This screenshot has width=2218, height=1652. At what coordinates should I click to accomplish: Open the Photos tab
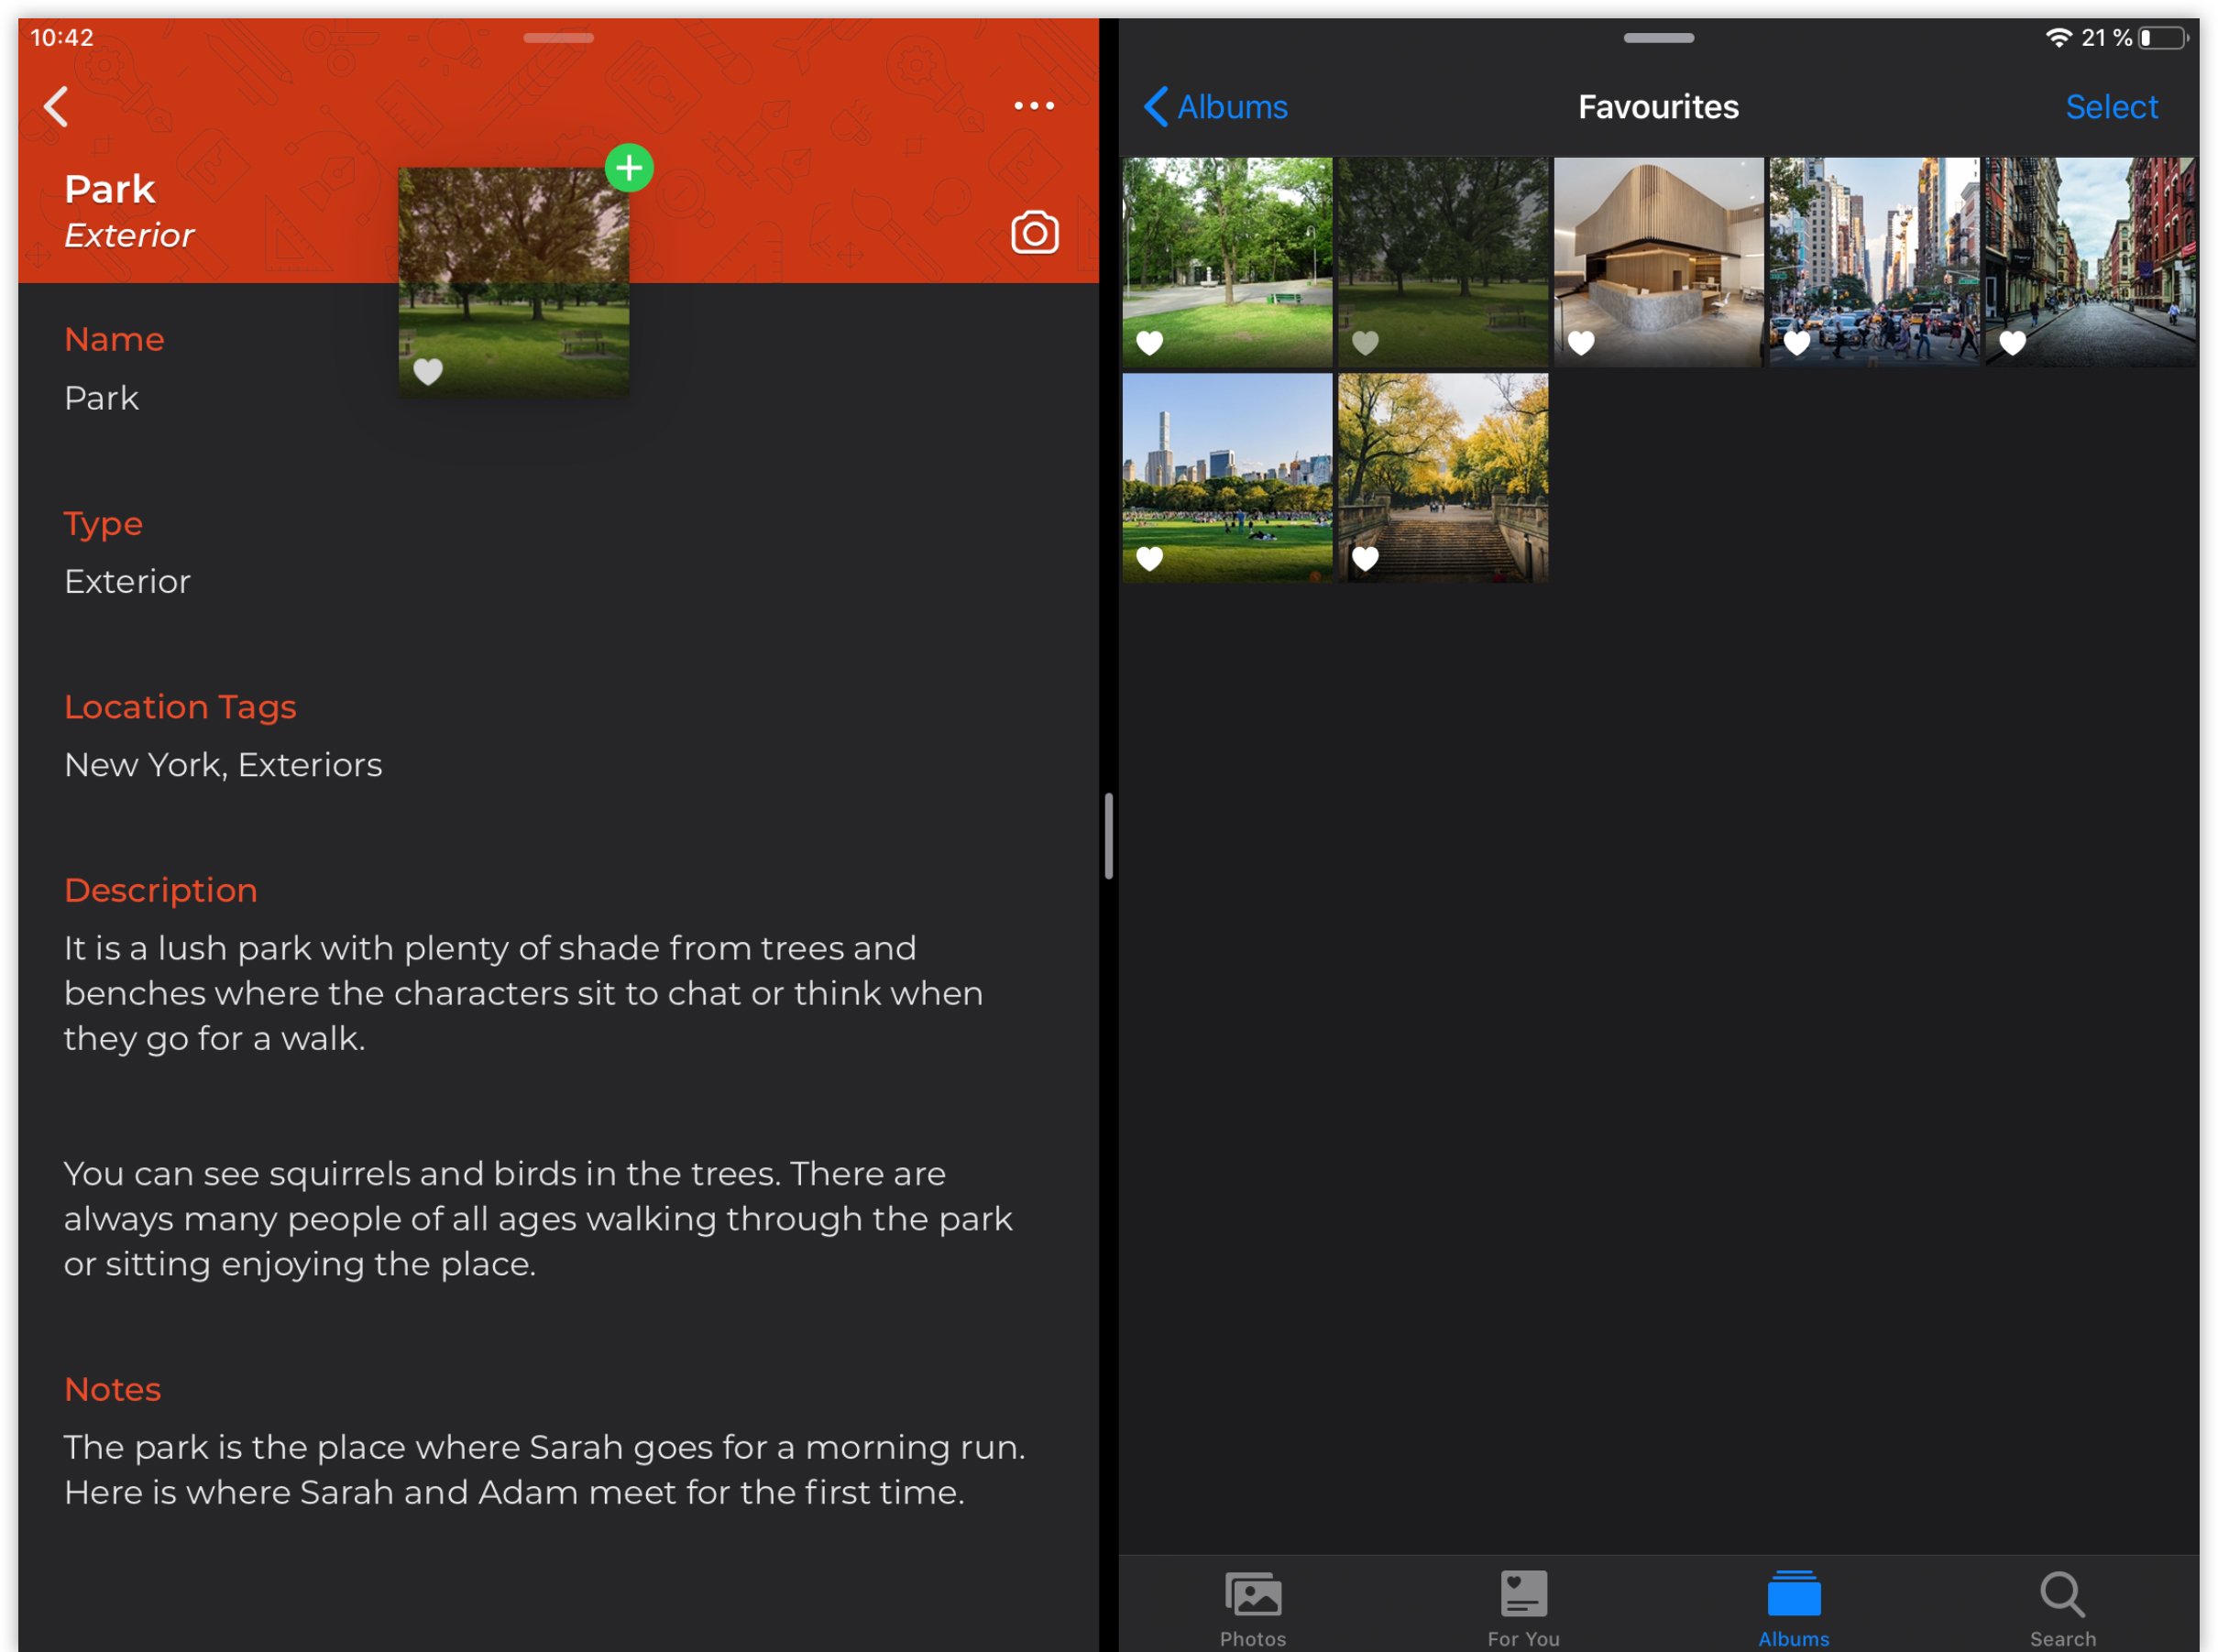click(1253, 1608)
